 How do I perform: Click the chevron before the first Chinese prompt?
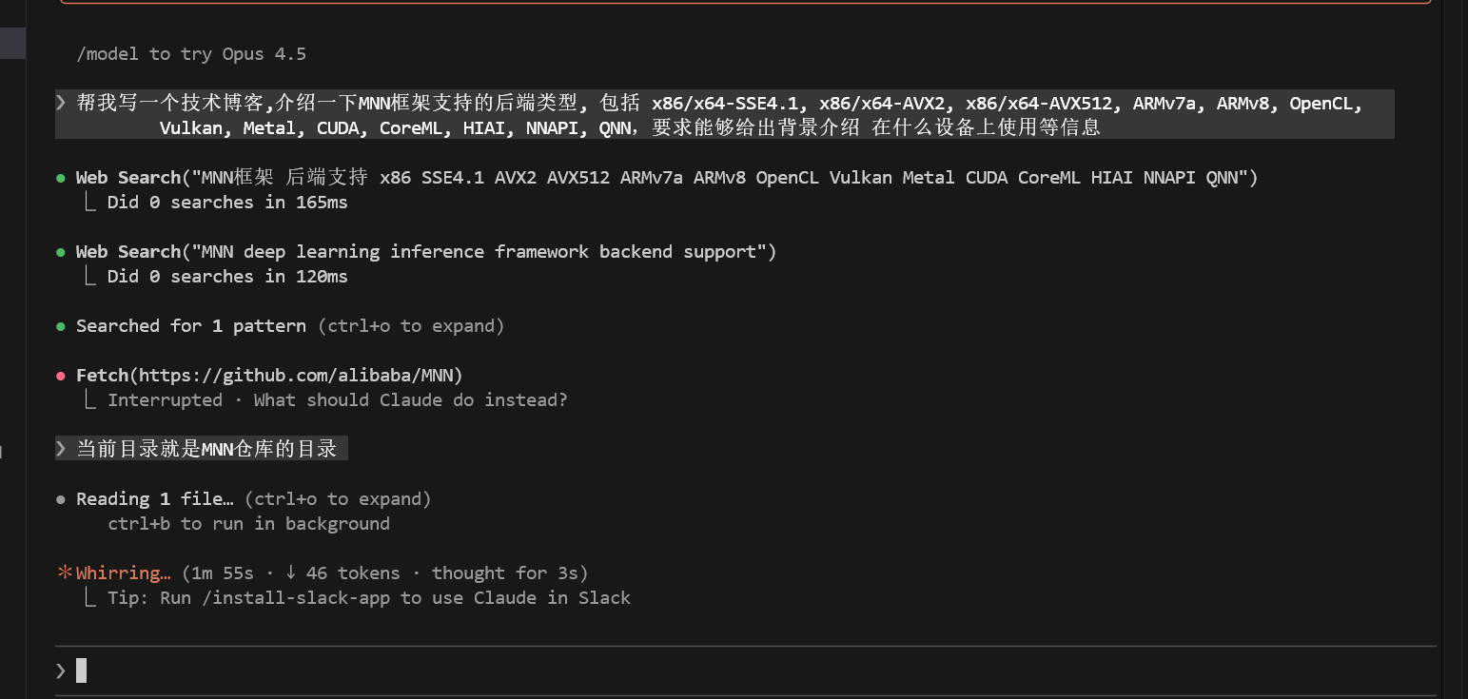tap(62, 103)
